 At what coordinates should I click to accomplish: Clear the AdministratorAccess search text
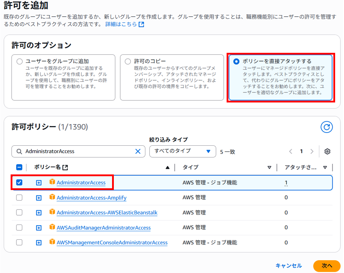[x=138, y=151]
